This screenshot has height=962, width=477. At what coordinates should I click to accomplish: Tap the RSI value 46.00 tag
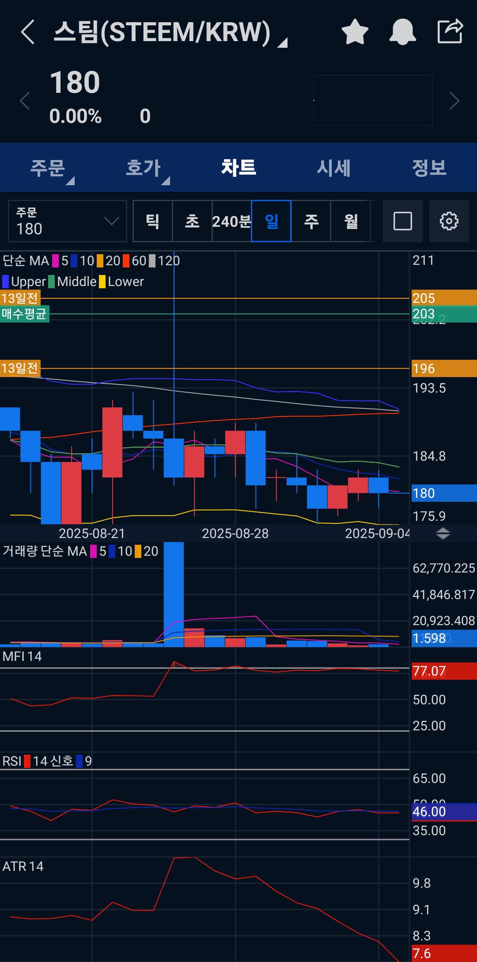444,812
